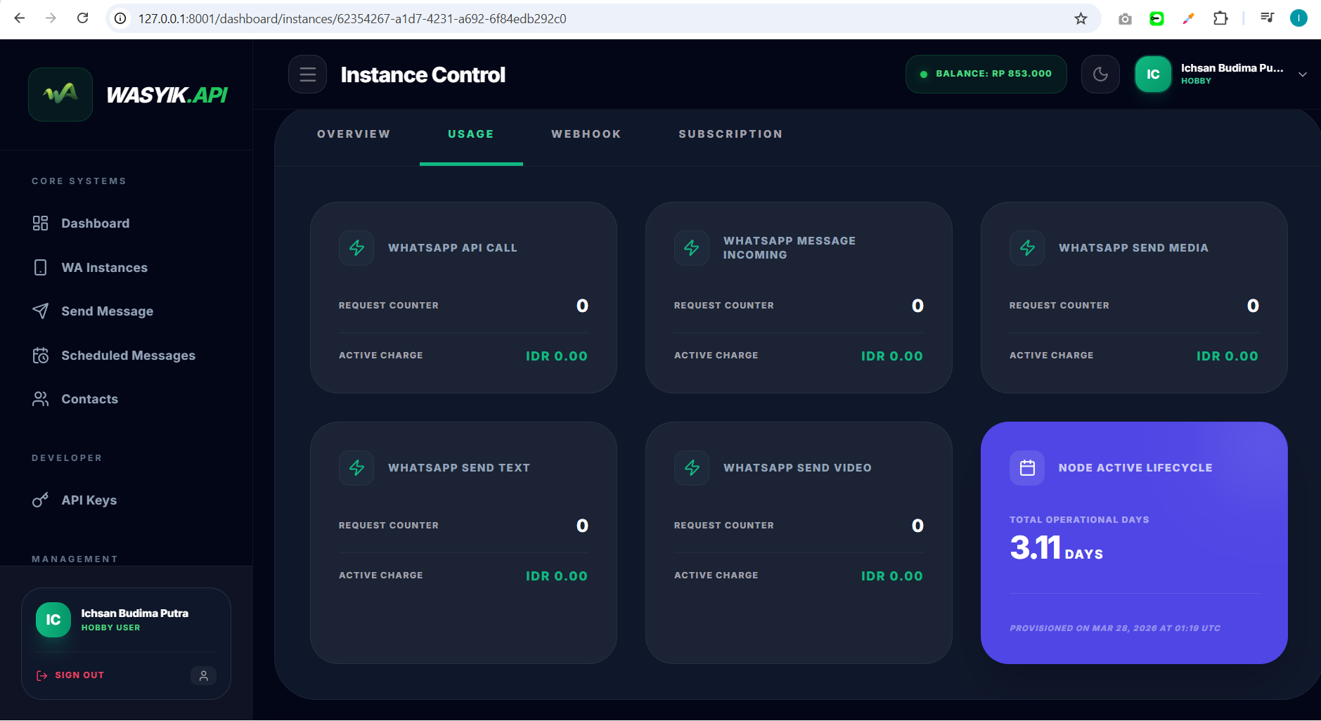The height and width of the screenshot is (721, 1321).
Task: Click the WASYIK.API logo icon
Action: 60,94
